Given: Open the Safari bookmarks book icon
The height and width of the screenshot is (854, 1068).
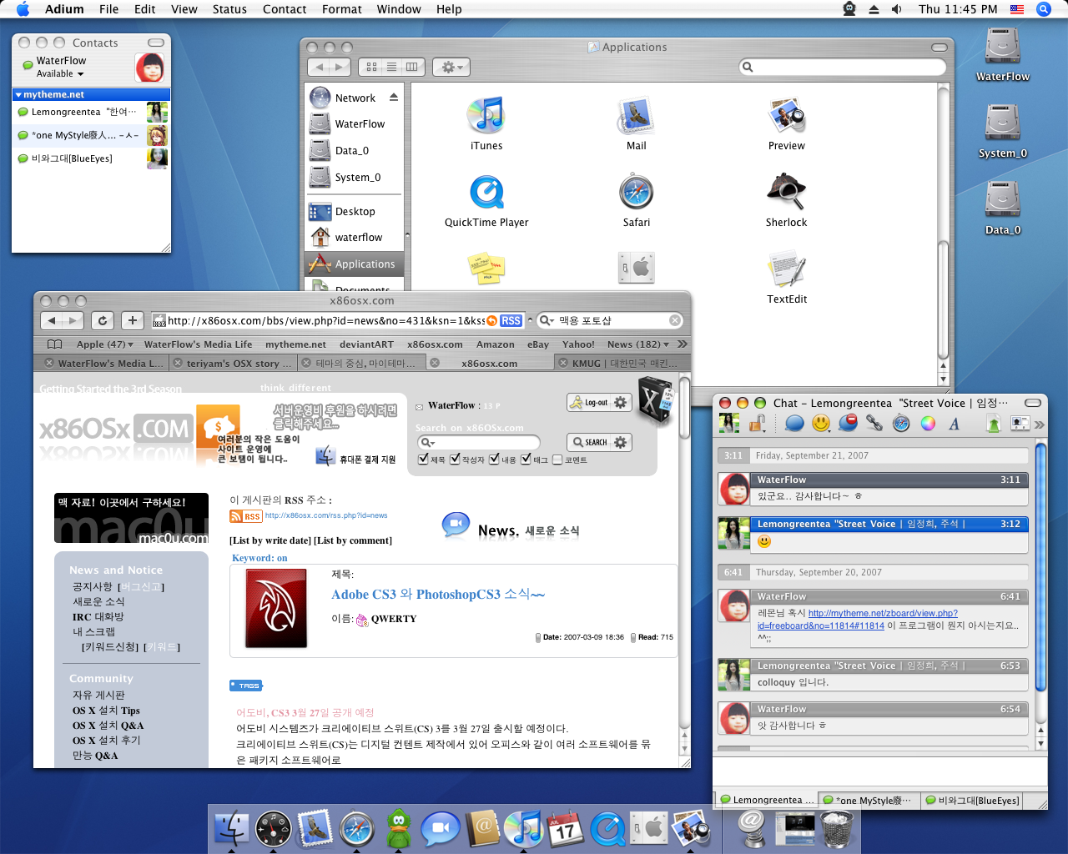Looking at the screenshot, I should 55,344.
